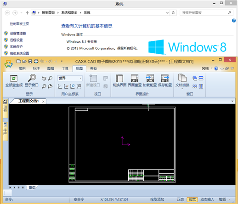Viewport: 238px width, 204px height.
Task: Open the lower docked side panel icon at left edge
Action: (x=5, y=131)
